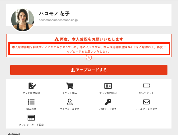
Task: Click the red verification error message text
Action: [89, 49]
